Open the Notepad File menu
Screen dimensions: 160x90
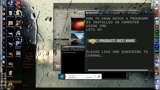pyautogui.click(x=87, y=15)
